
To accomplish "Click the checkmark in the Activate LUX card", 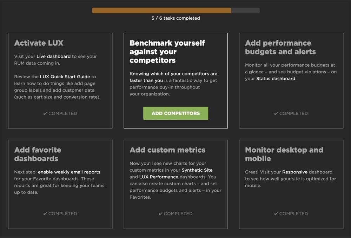I will (x=45, y=113).
